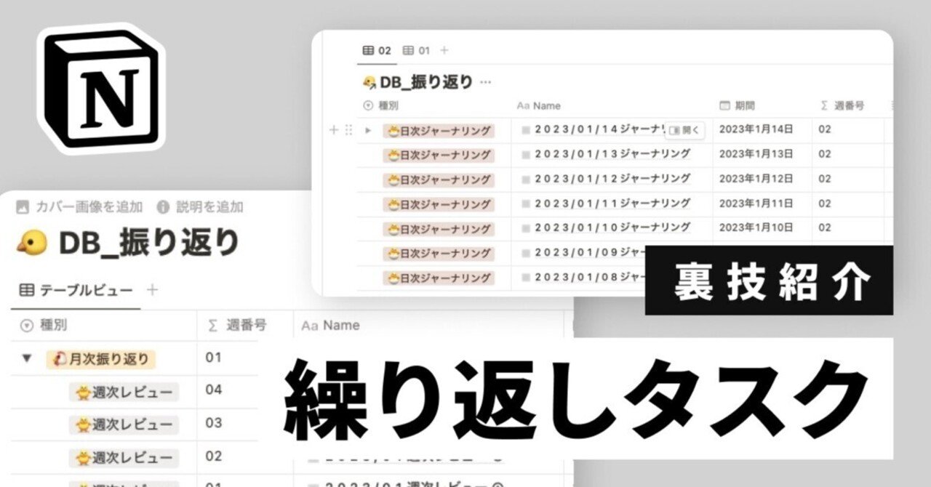
Task: Open the 2023/01/10 ジャーナリング page
Action: coord(612,227)
